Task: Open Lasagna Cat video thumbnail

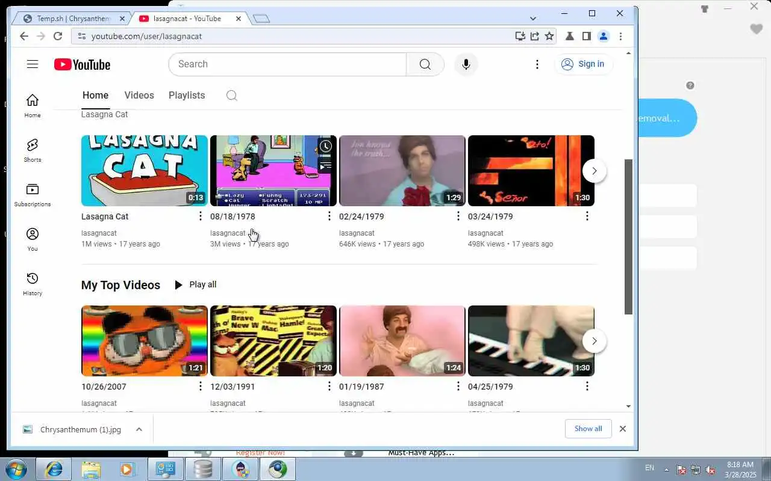Action: [145, 171]
